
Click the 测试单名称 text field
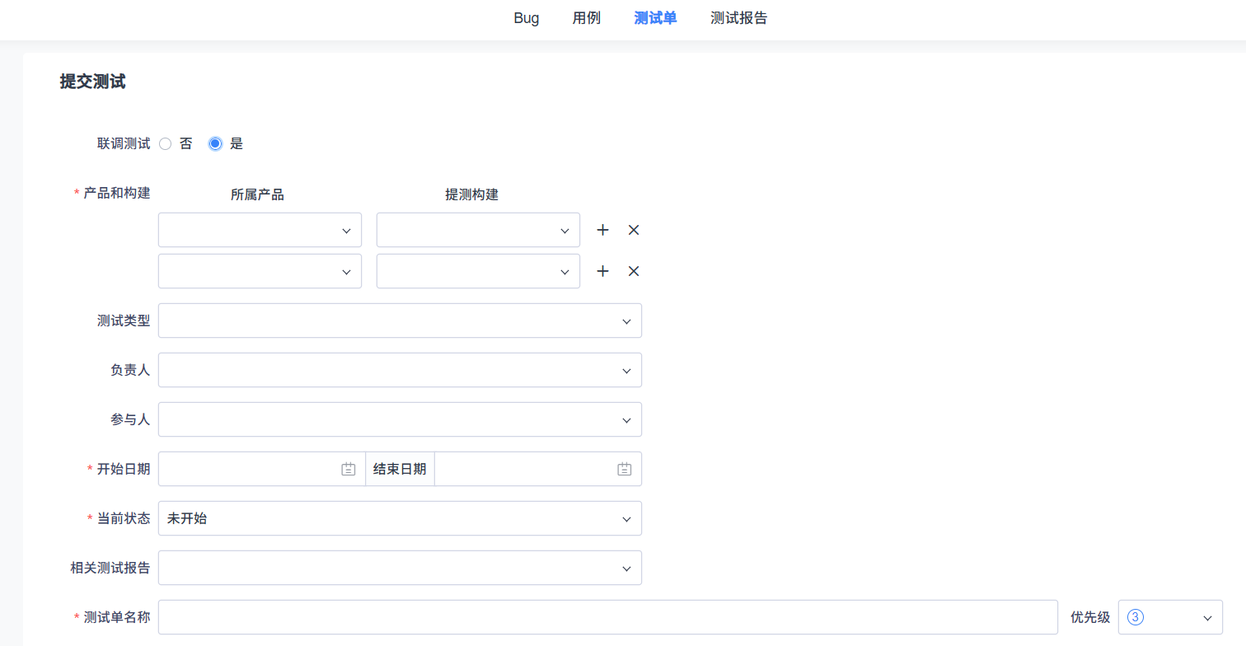[607, 617]
